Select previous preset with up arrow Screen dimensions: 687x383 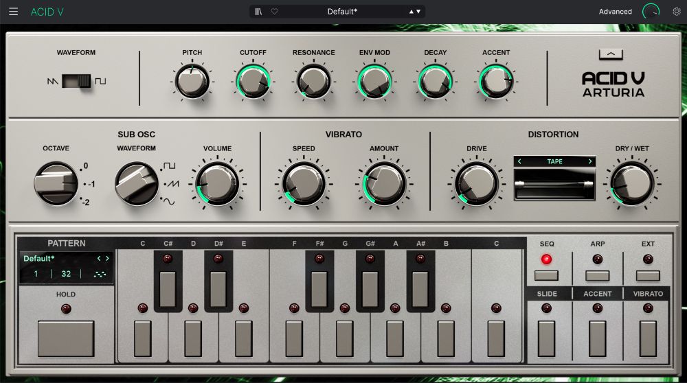(412, 12)
